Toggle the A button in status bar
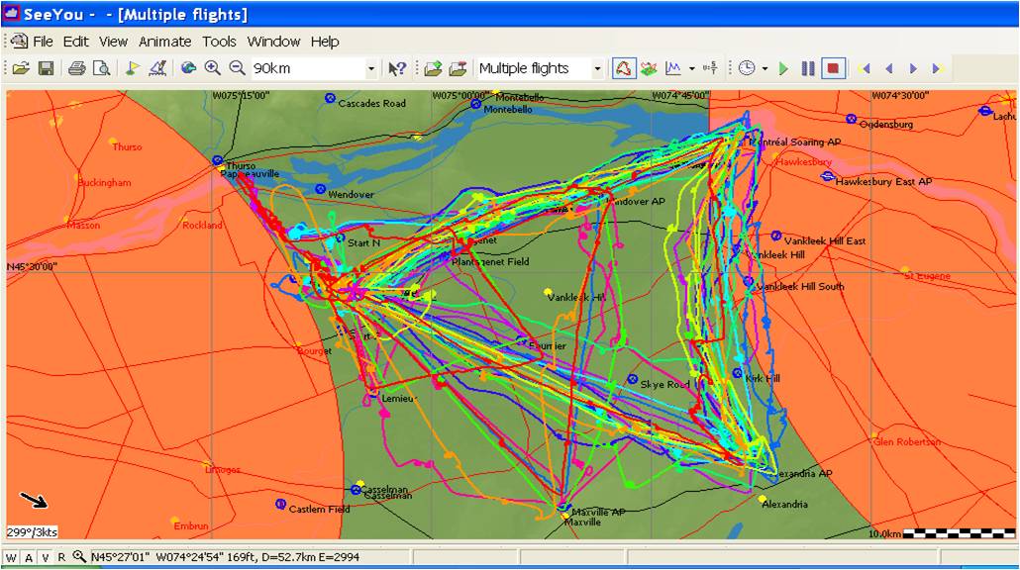Image resolution: width=1020 pixels, height=570 pixels. (29, 557)
